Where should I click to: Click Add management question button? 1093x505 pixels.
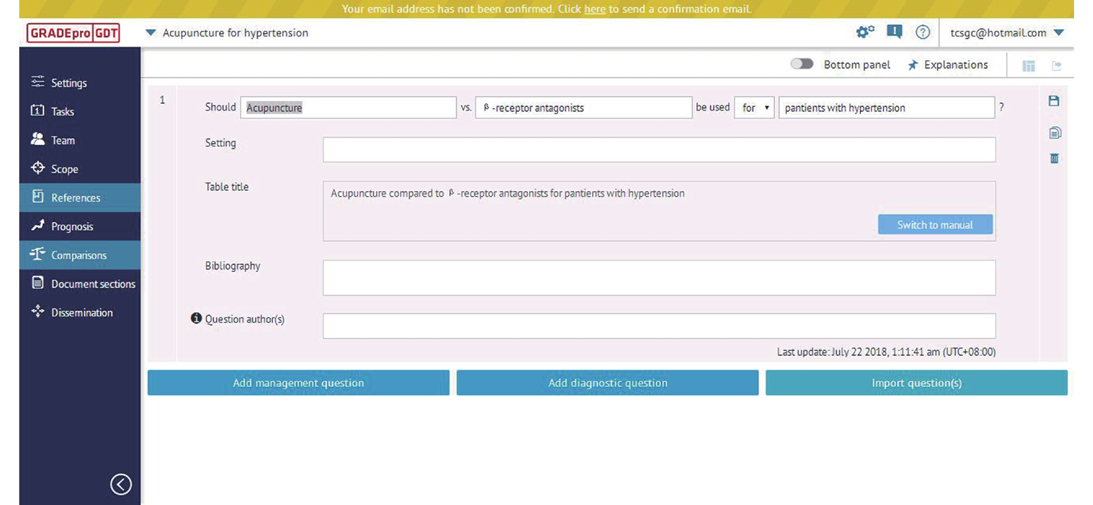[298, 383]
